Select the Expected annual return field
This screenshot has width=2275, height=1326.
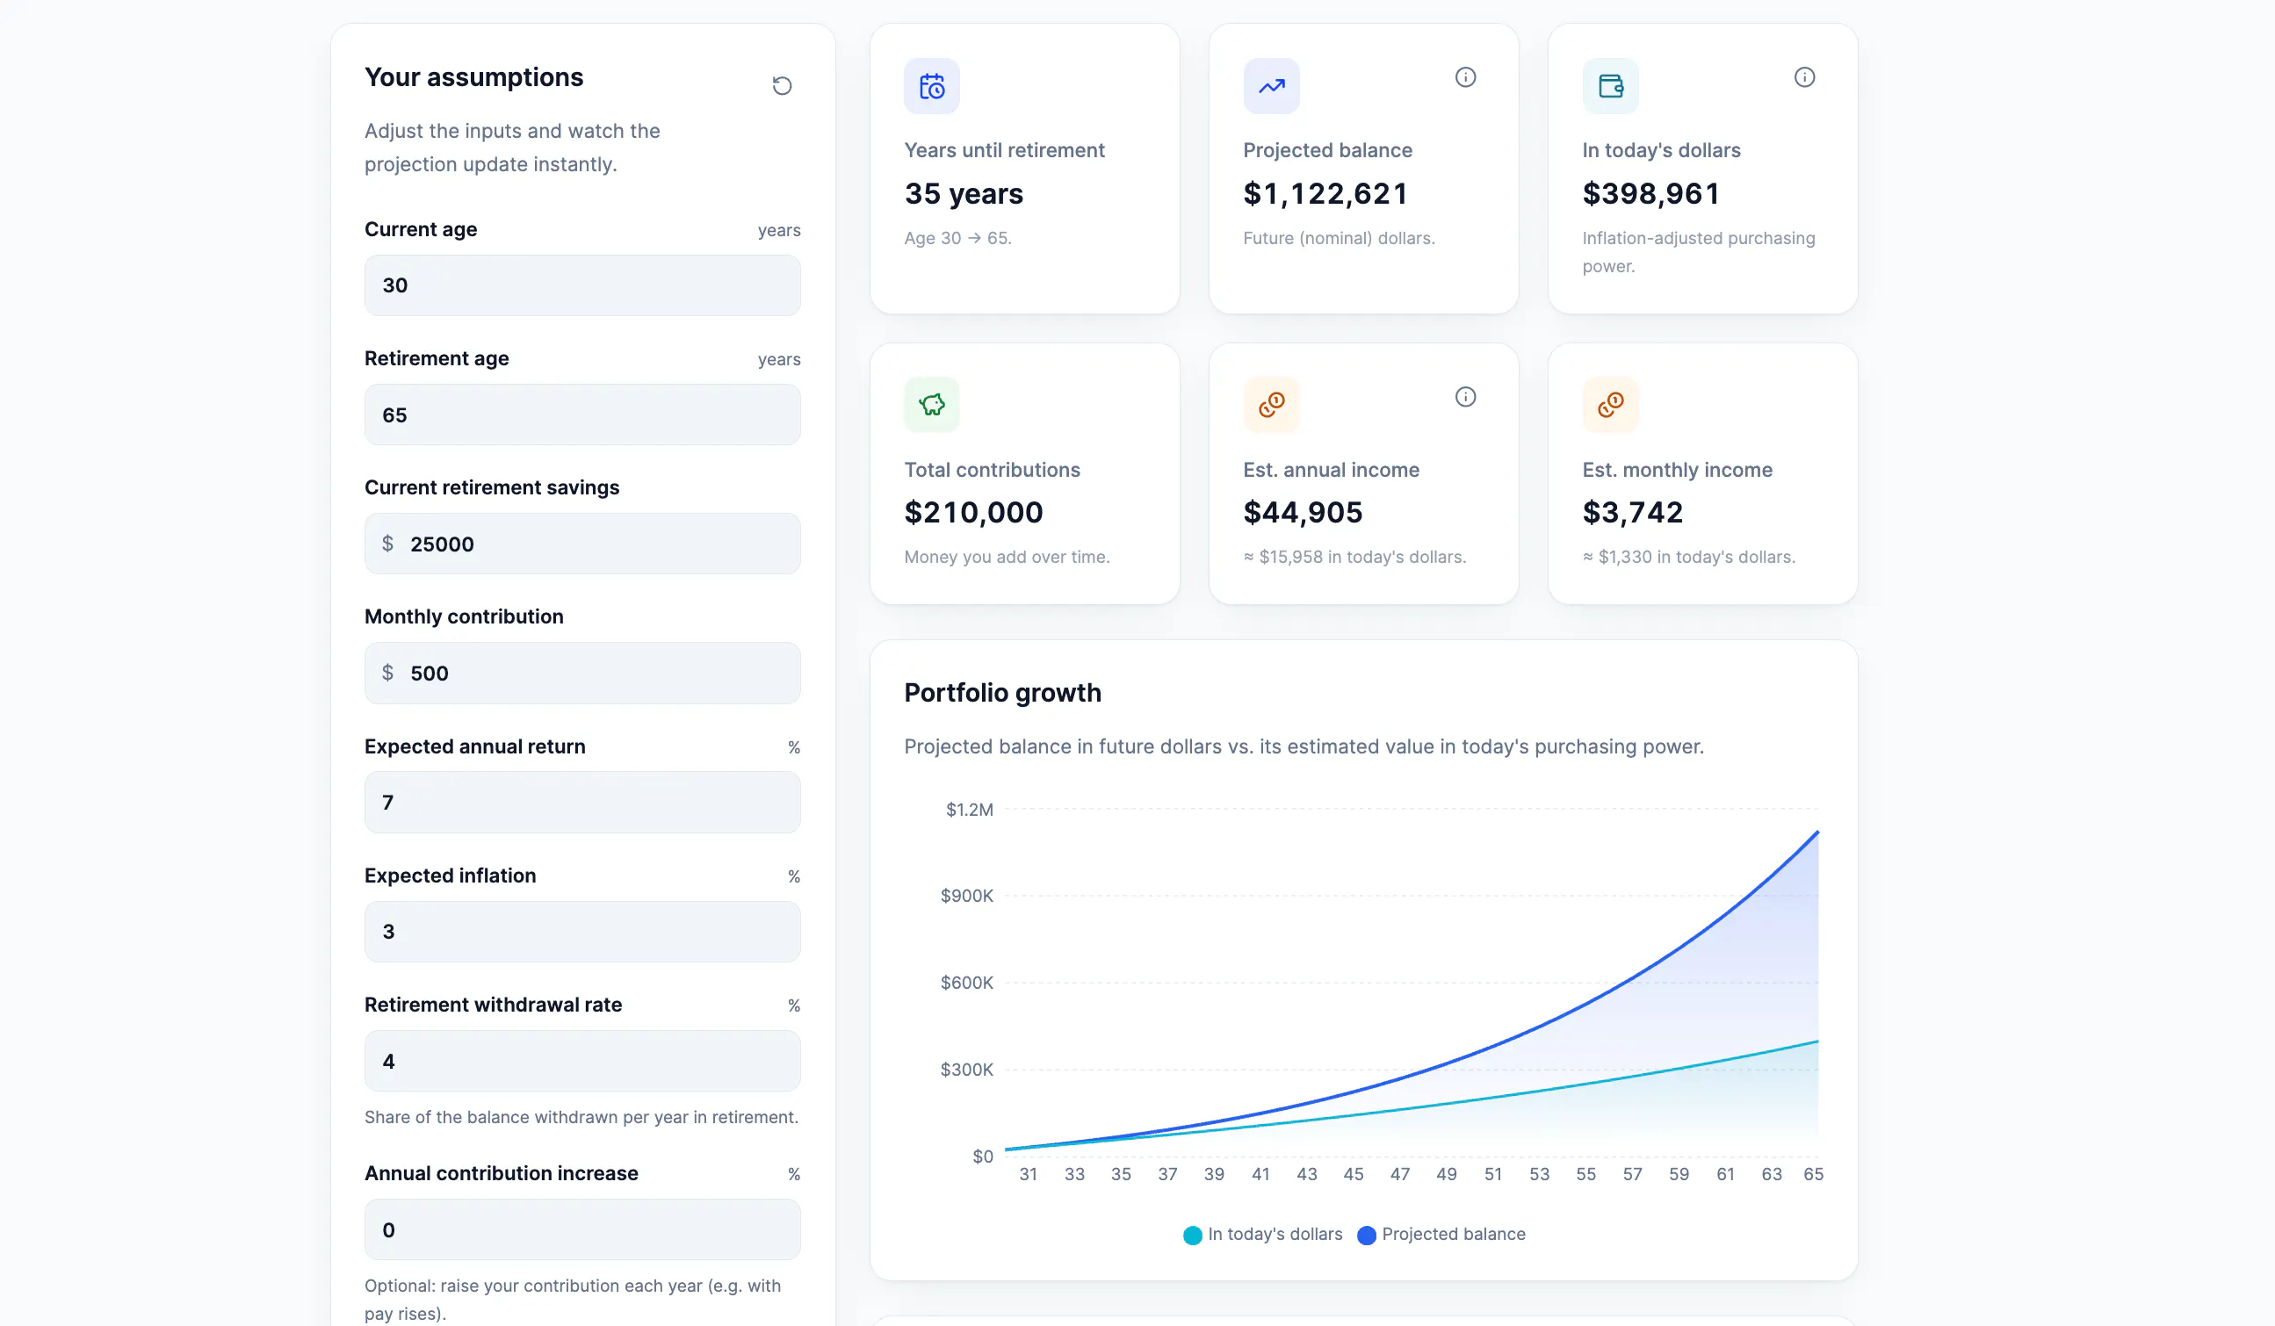582,803
